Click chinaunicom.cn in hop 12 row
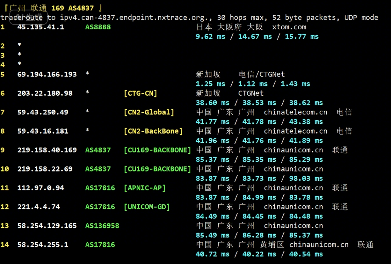Image resolution: width=391 pixels, height=264 pixels. click(293, 207)
